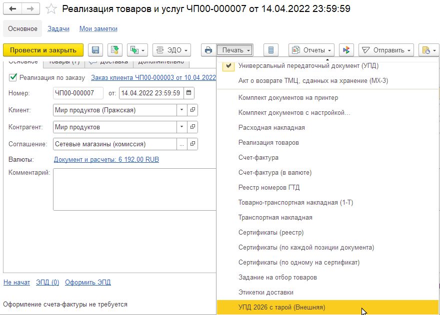Expand the Клиент dropdown arrow
This screenshot has height=315, width=440.
(182, 110)
